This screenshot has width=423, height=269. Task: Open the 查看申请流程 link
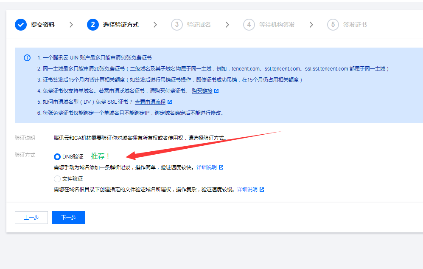[150, 102]
